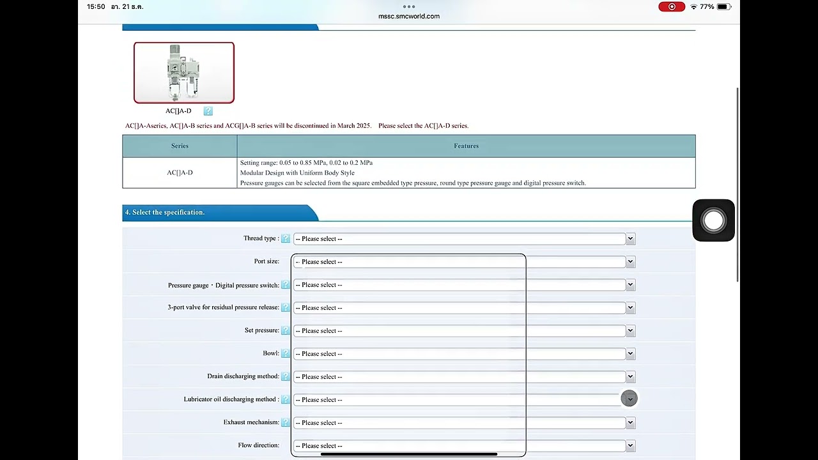Click the 'Setting range: 0.05 to 0.85 MPa' text

tap(306, 162)
